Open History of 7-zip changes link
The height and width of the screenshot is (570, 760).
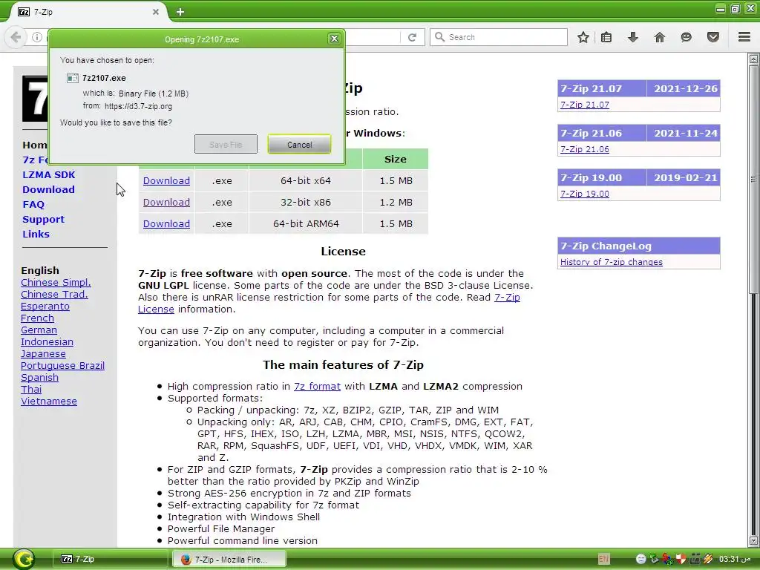tap(612, 262)
